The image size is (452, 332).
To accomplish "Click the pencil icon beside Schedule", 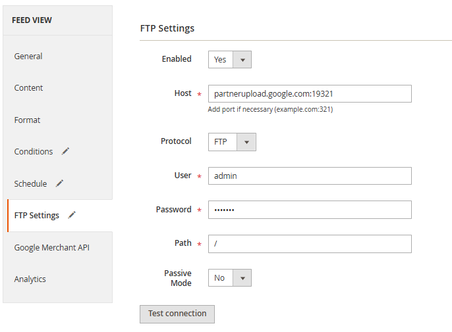I will point(59,183).
